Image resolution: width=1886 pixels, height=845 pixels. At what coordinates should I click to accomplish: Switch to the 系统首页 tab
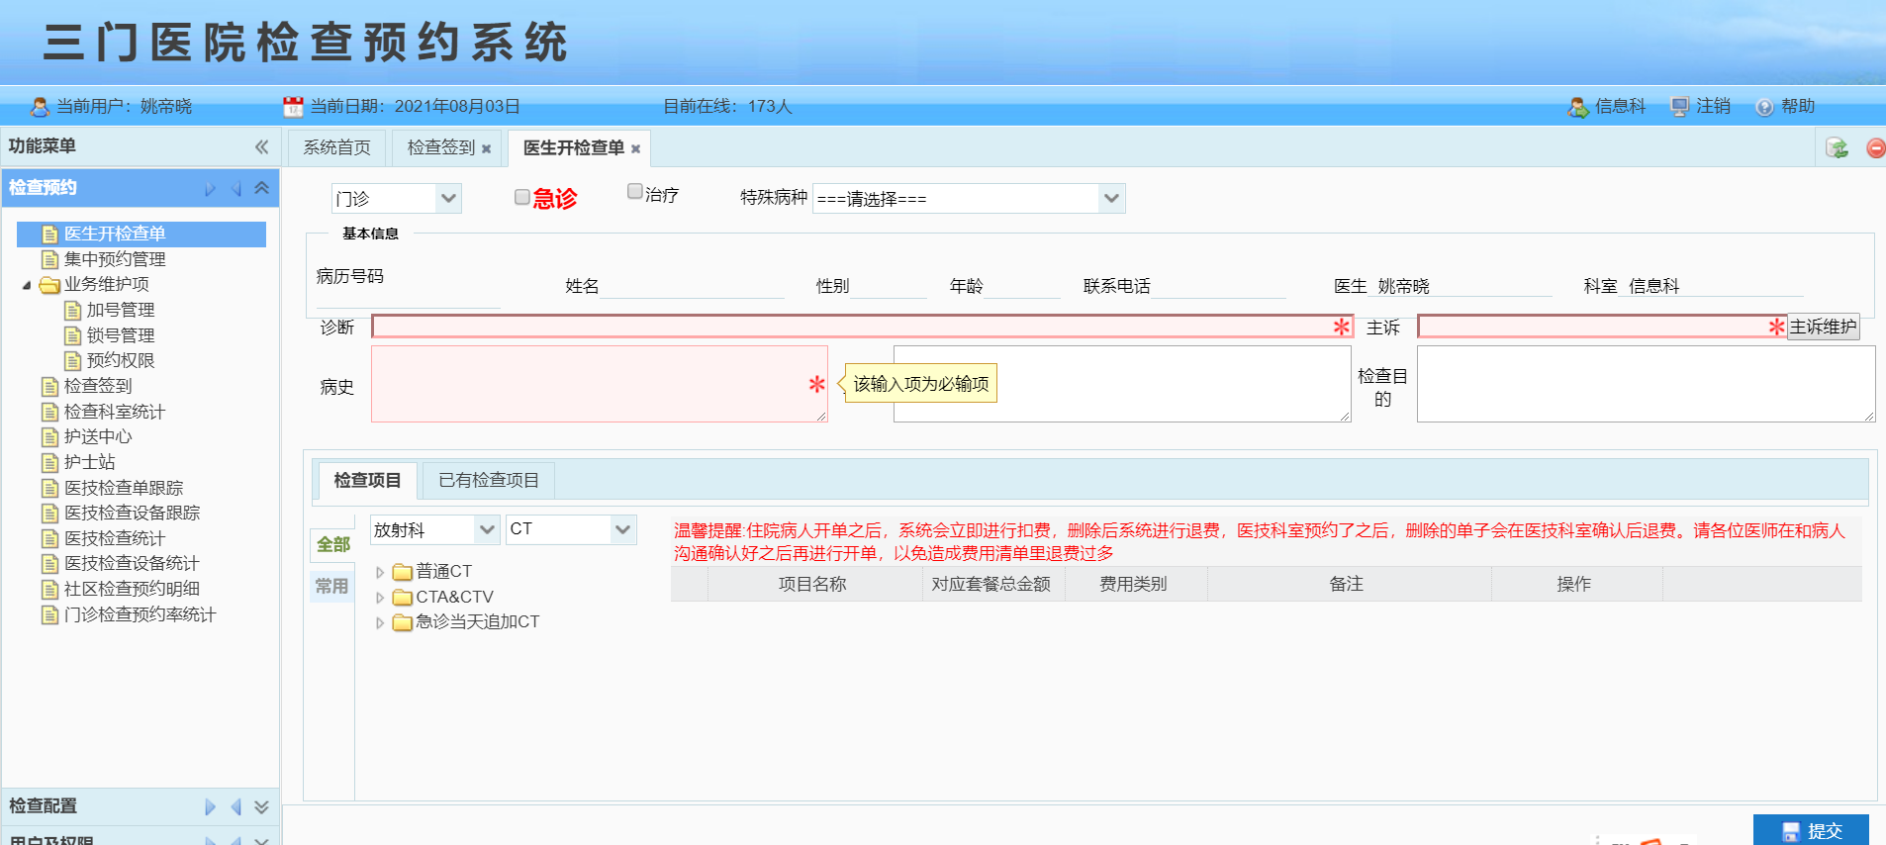click(x=336, y=147)
